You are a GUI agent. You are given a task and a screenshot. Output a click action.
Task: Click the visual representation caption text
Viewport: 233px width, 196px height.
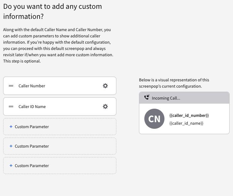click(x=174, y=83)
